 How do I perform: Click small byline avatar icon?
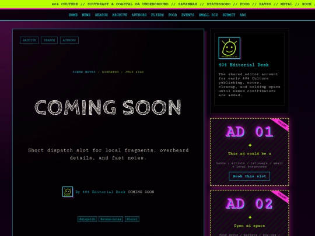coord(68,192)
